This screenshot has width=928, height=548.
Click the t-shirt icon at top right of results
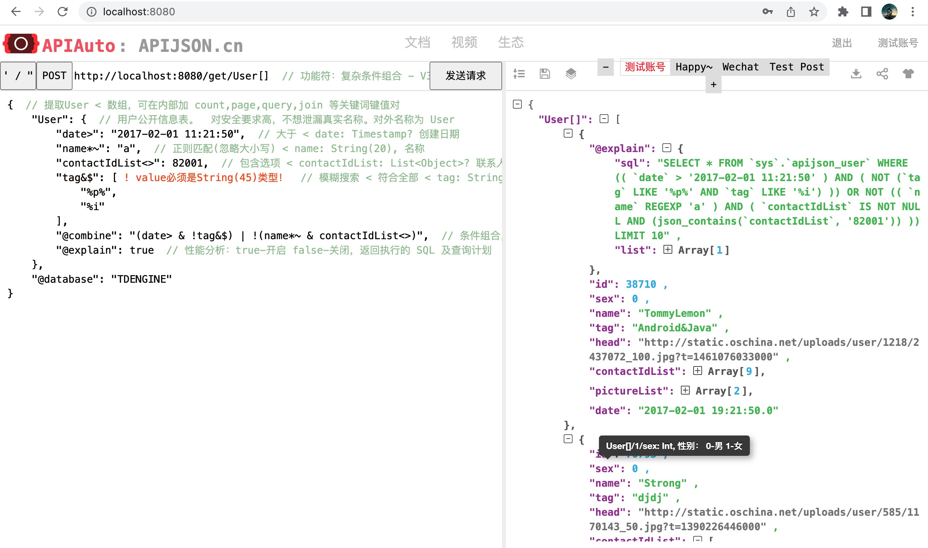[909, 74]
